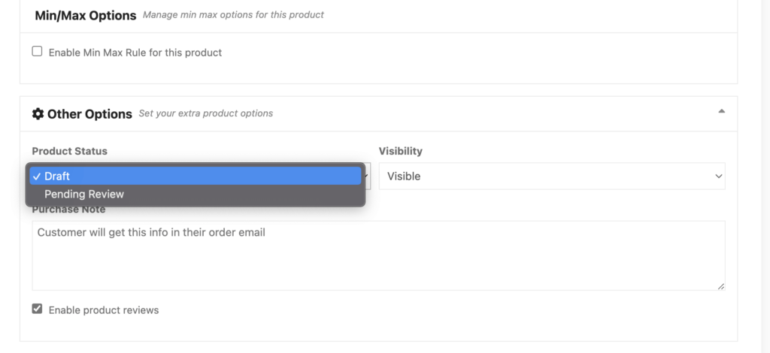Uncheck Enable product reviews checkbox
The width and height of the screenshot is (770, 353).
point(37,309)
